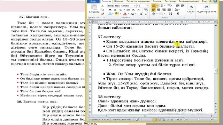Click the ruler tab selector icon

point(90,22)
